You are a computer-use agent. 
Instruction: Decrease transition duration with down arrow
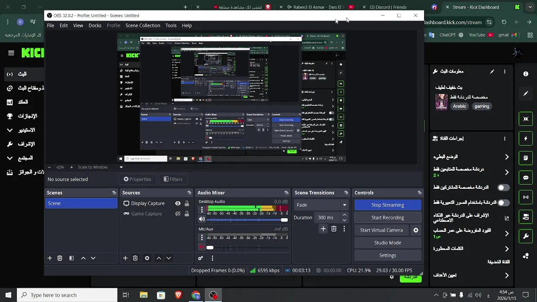tap(344, 220)
